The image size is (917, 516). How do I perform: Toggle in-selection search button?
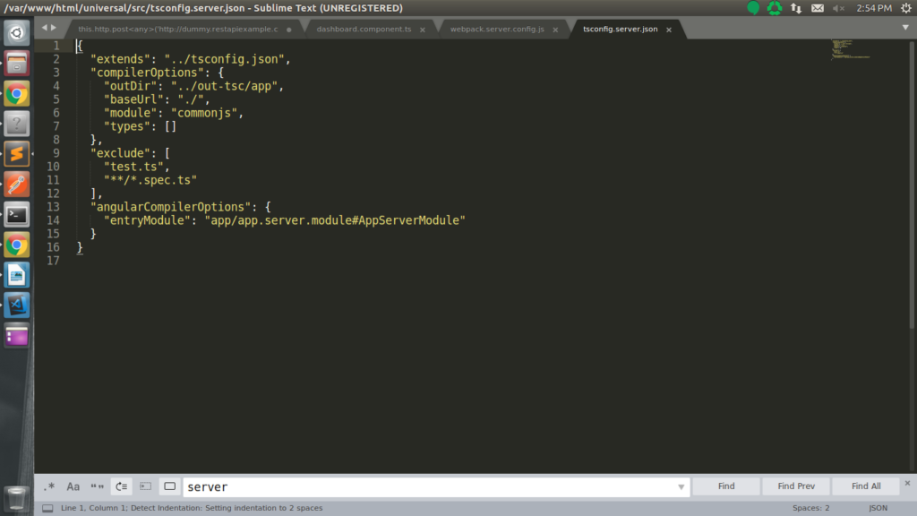[x=145, y=486]
